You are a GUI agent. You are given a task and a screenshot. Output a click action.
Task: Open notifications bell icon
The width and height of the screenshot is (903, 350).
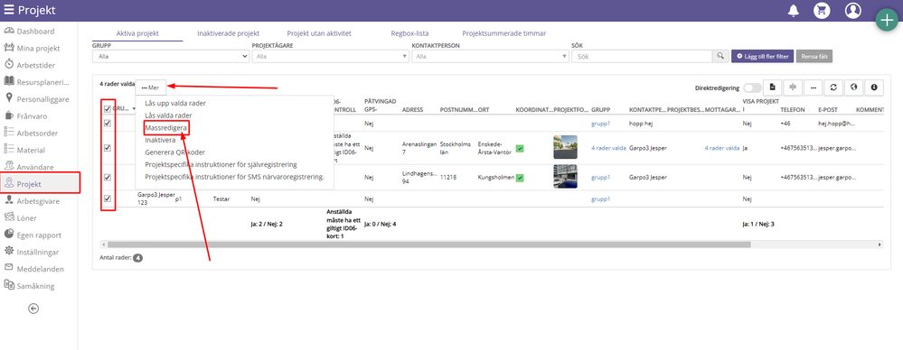(794, 10)
